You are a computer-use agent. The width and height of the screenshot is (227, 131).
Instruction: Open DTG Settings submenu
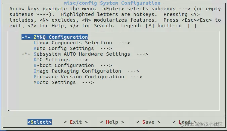click(x=61, y=60)
